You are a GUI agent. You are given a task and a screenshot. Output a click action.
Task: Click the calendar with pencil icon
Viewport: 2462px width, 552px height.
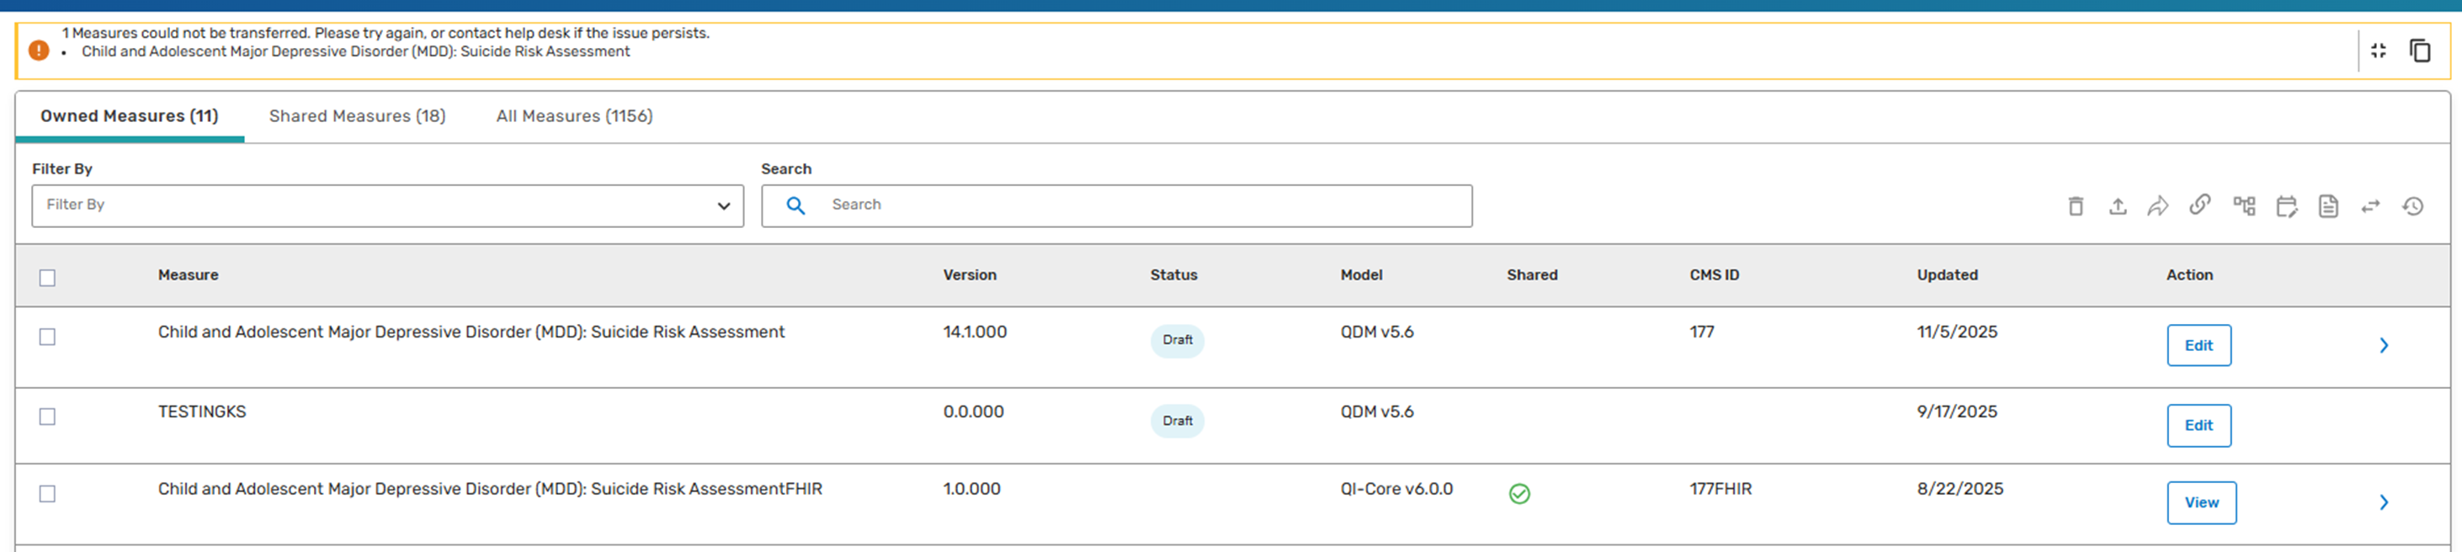[x=2286, y=206]
